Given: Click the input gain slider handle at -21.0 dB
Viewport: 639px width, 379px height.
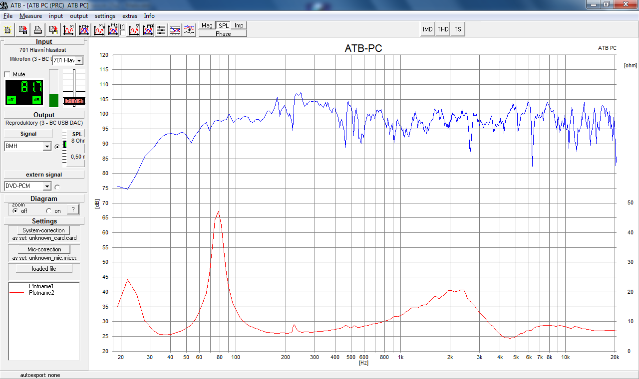Looking at the screenshot, I should tap(74, 101).
